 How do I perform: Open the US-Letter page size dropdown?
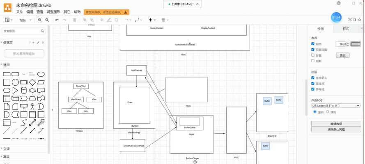coord(336,106)
